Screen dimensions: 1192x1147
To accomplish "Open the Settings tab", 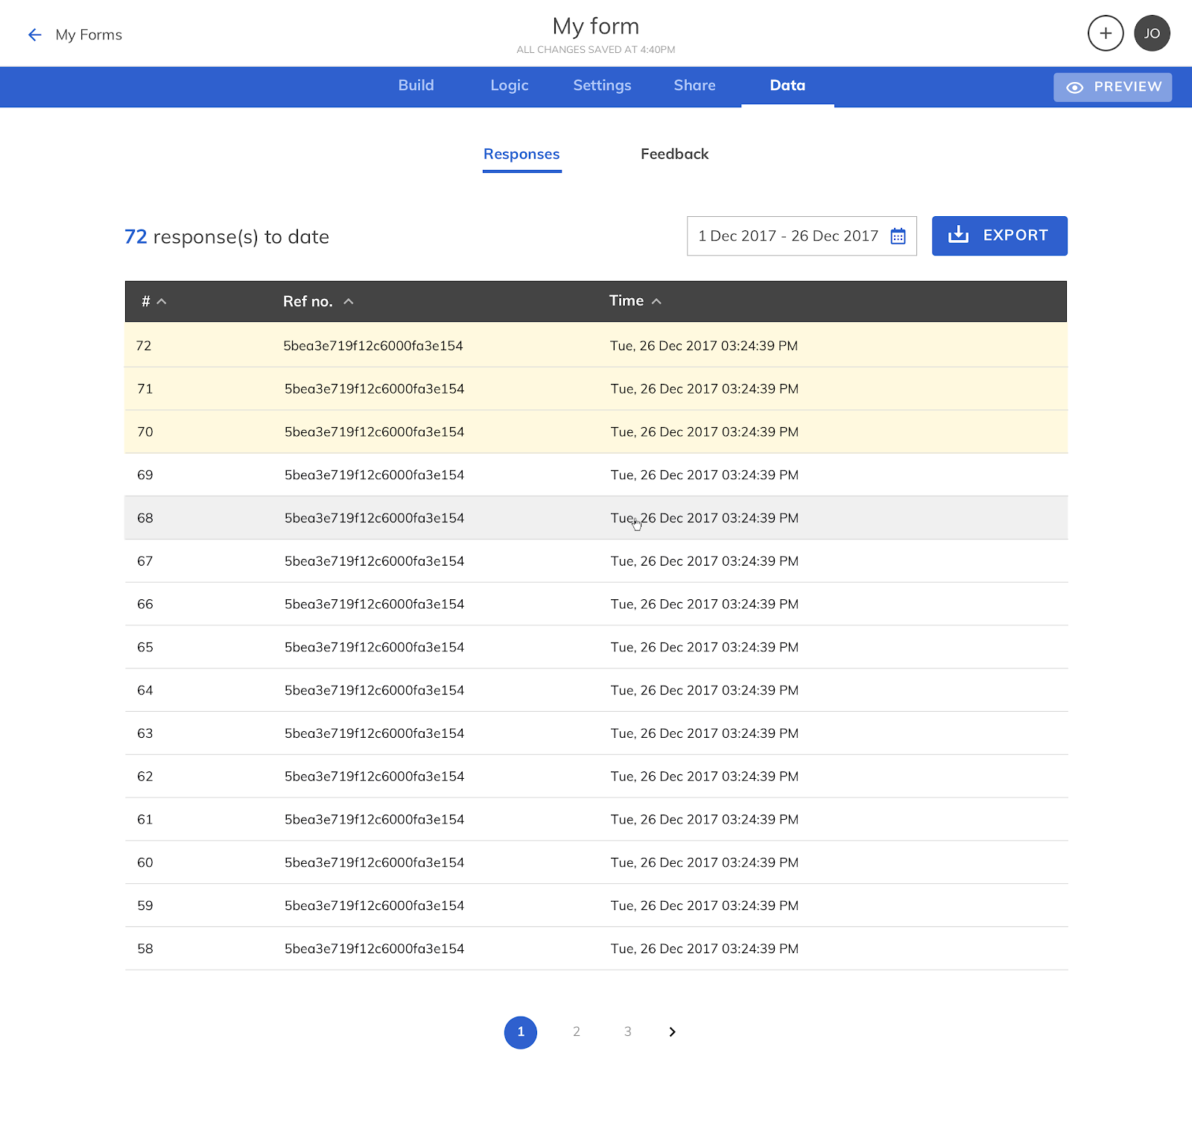I will point(602,86).
